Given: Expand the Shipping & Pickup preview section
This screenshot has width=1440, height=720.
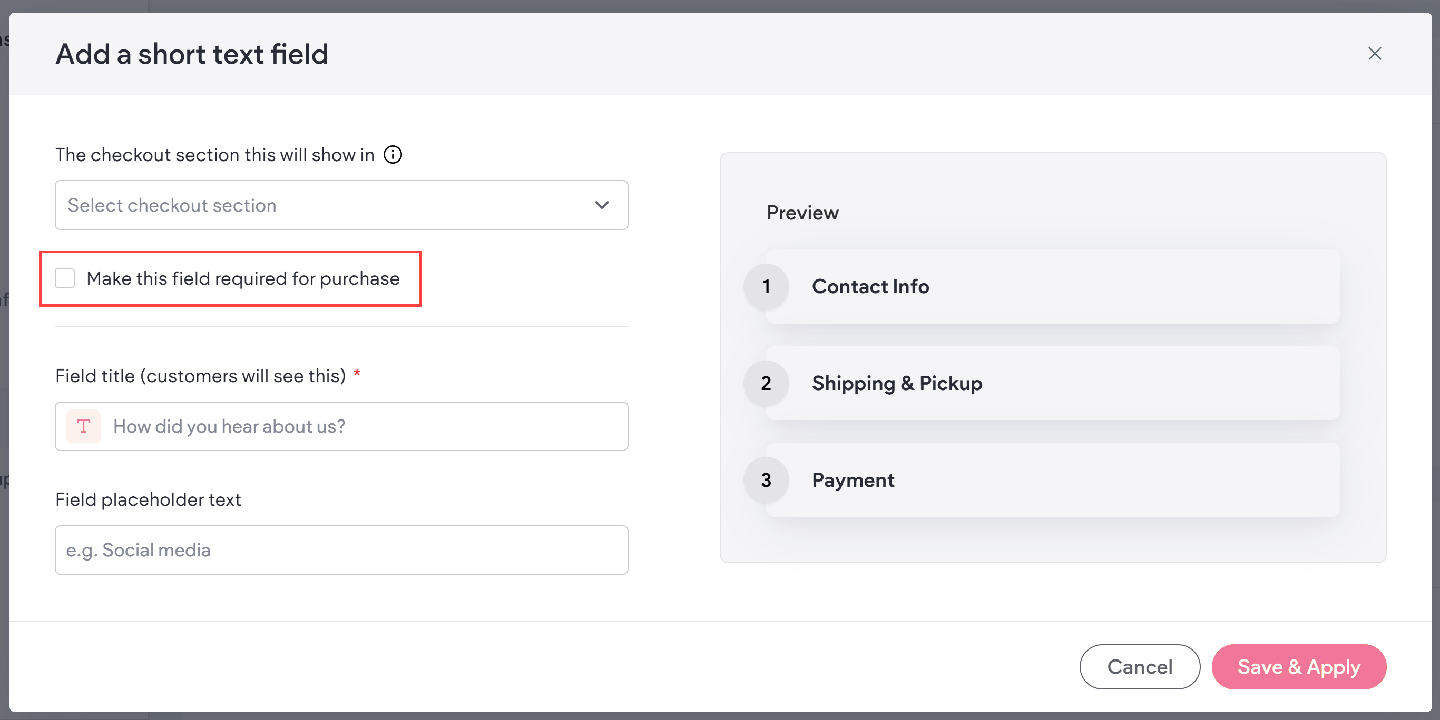Looking at the screenshot, I should 1051,383.
